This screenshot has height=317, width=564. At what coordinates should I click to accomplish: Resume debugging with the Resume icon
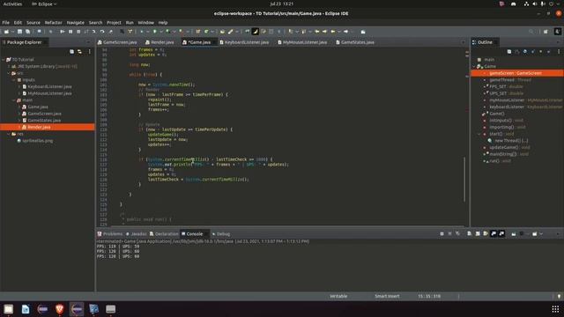click(x=63, y=32)
